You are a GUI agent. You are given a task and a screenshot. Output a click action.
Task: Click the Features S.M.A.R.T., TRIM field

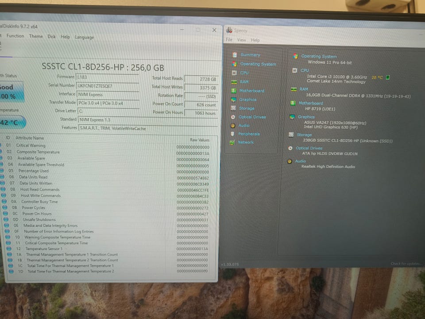148,128
